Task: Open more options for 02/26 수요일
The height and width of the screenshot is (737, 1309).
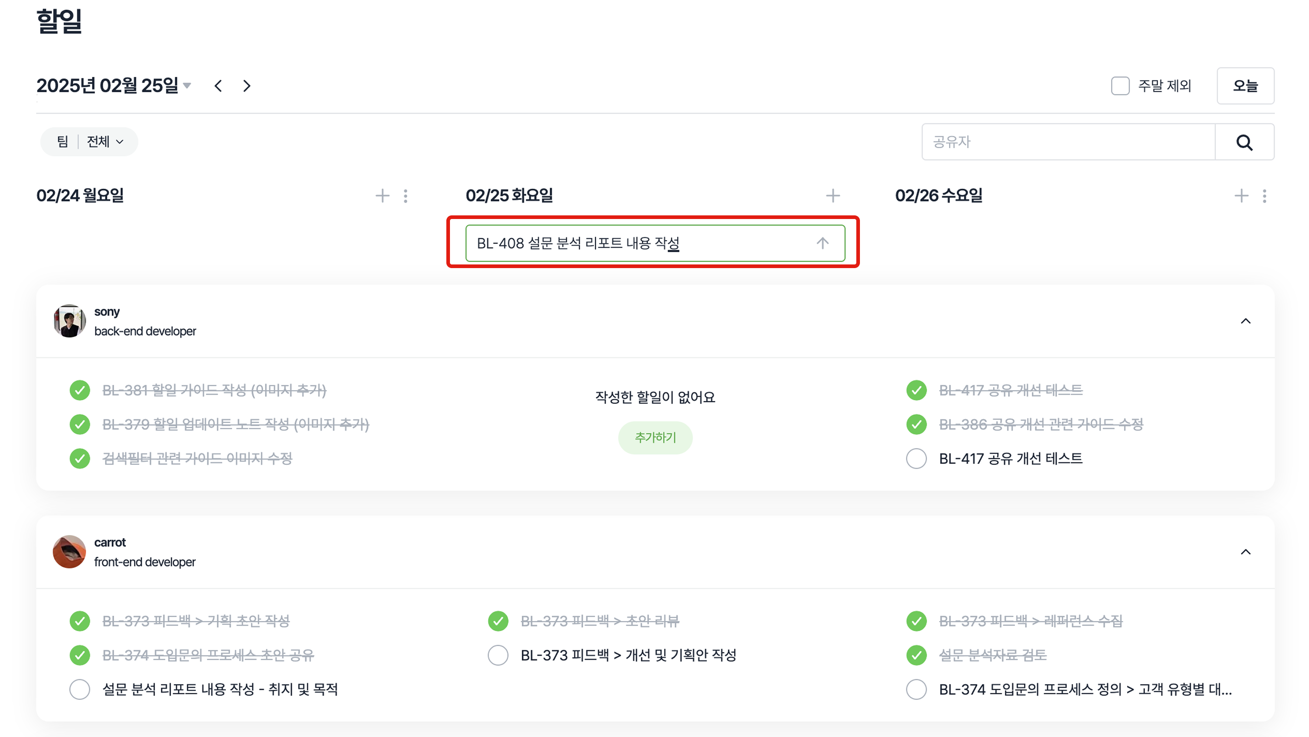Action: (x=1264, y=195)
